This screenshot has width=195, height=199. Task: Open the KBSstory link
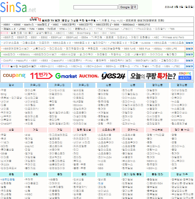pyautogui.click(x=24, y=54)
